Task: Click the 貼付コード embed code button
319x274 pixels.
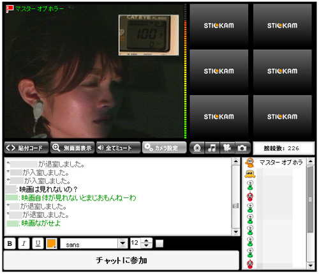Action: pyautogui.click(x=26, y=148)
